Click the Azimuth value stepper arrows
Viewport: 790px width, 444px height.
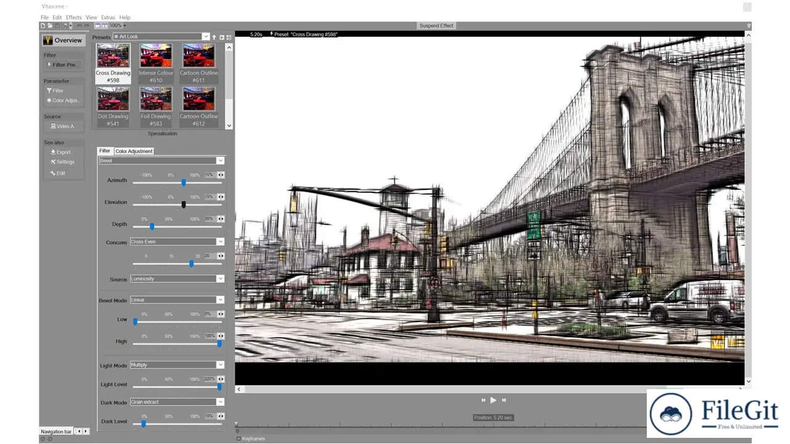tap(220, 175)
